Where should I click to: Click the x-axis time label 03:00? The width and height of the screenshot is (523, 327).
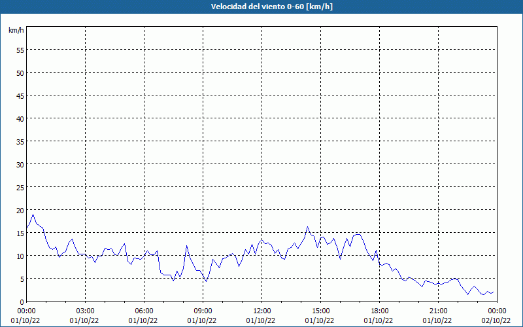pos(86,311)
